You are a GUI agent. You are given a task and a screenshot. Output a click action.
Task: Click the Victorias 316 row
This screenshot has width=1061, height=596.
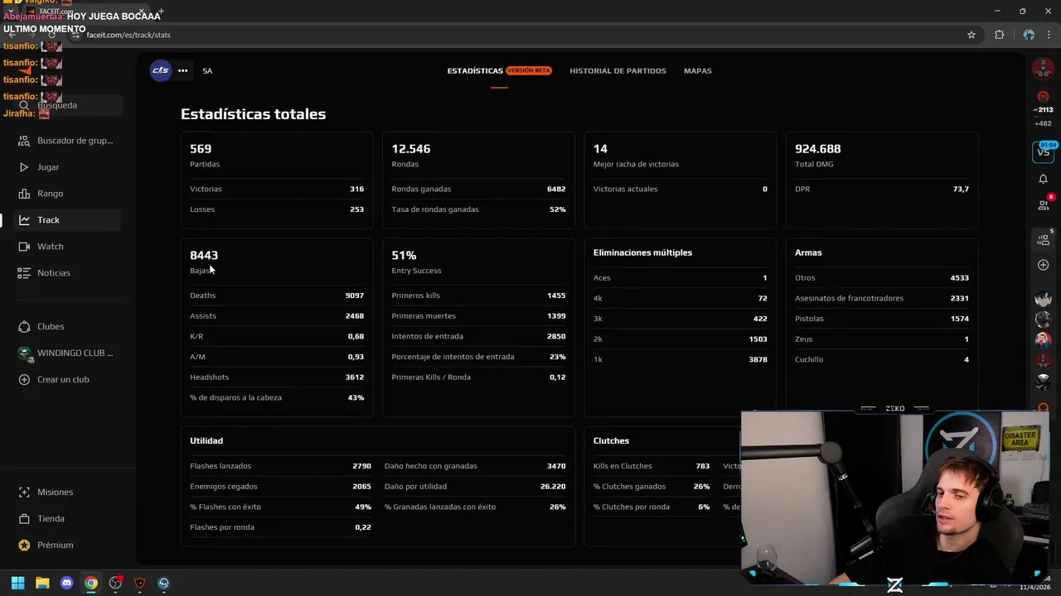tap(277, 189)
